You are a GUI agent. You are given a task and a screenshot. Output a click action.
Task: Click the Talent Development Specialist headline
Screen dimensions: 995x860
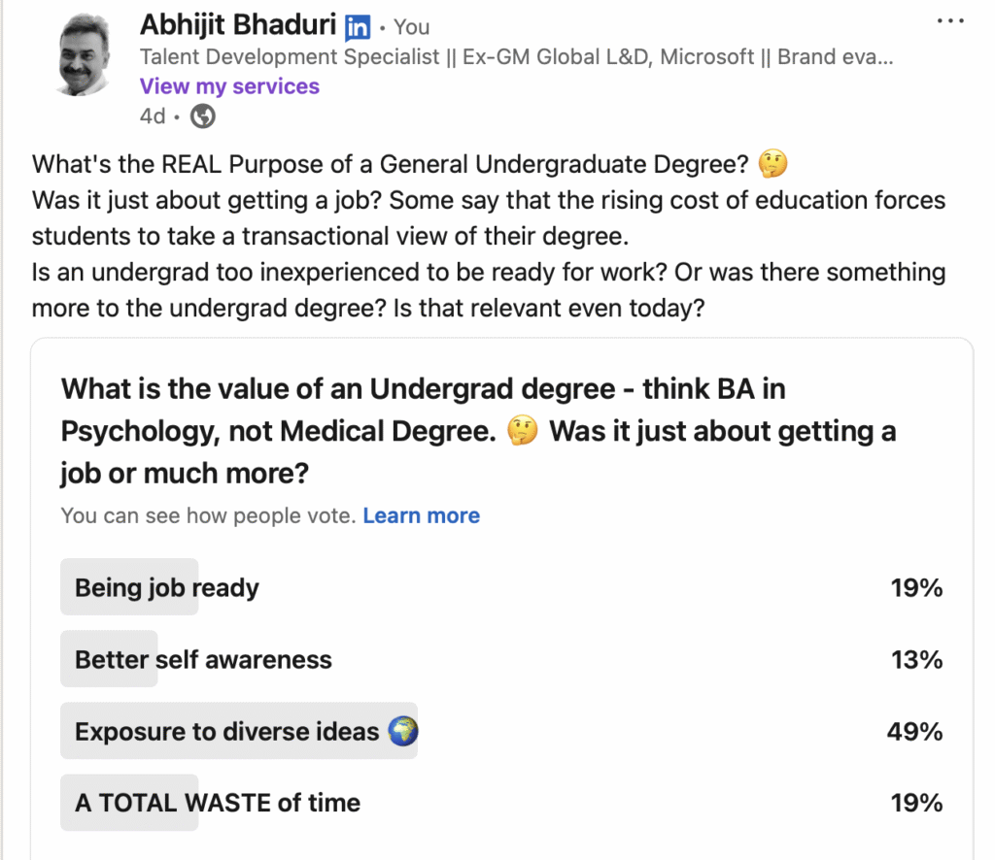click(515, 57)
